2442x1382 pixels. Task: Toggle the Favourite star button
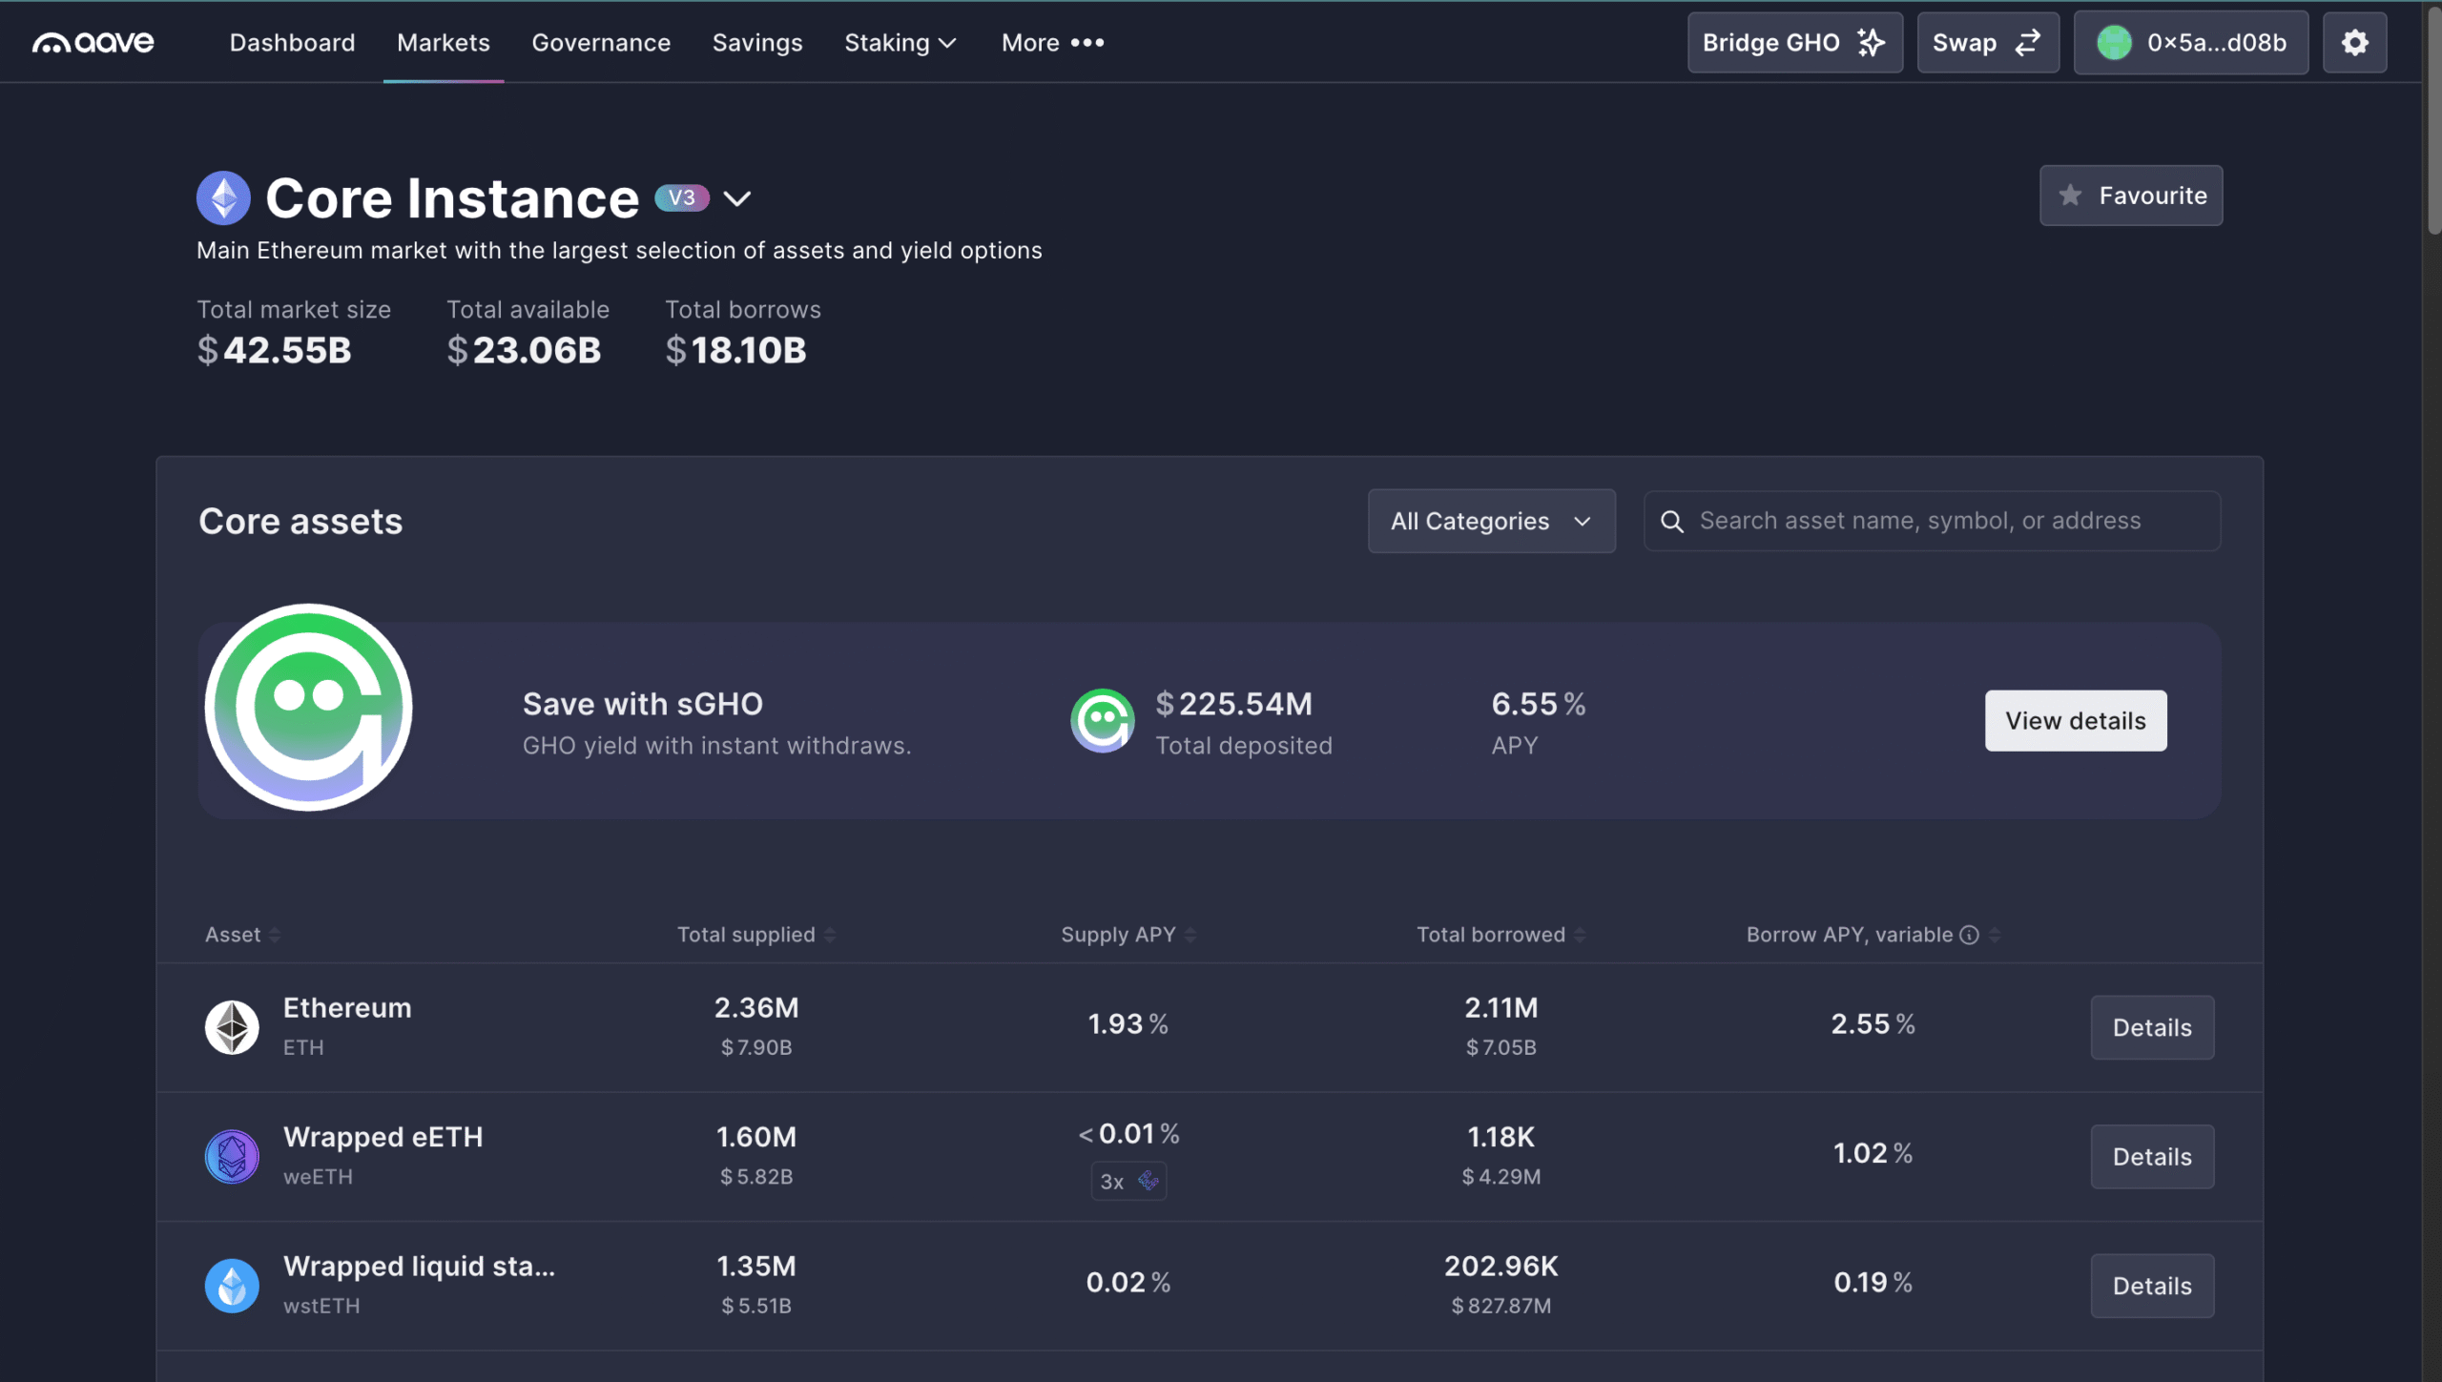point(2130,196)
